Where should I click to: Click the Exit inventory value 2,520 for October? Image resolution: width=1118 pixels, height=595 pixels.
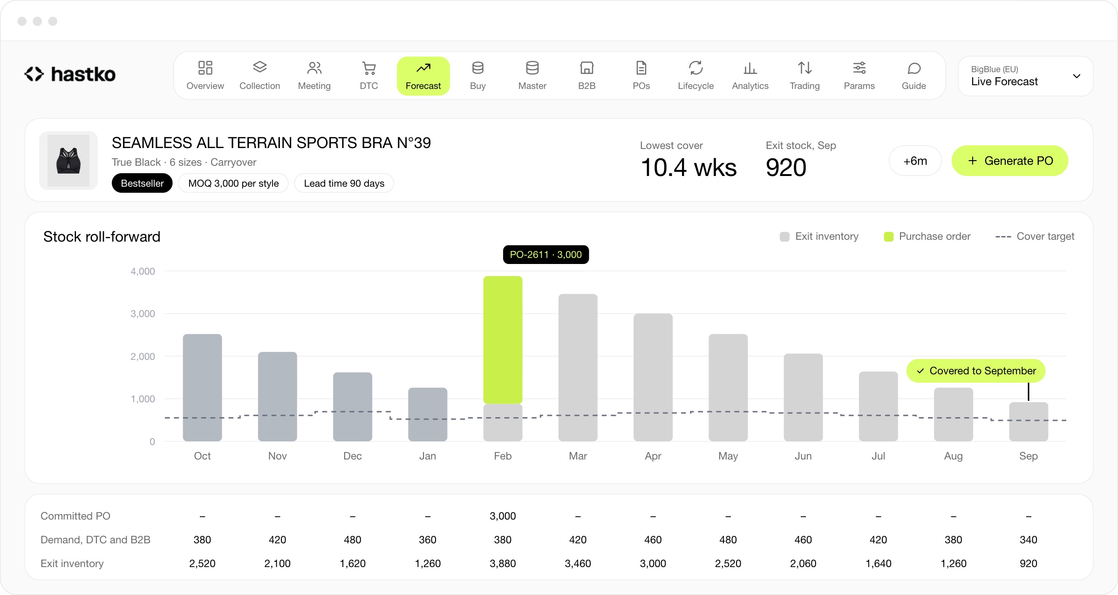202,563
